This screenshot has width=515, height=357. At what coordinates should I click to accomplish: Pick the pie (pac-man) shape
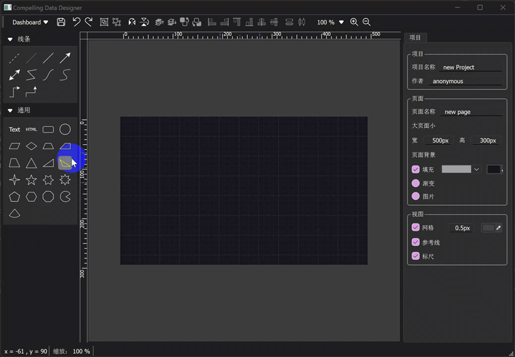click(x=65, y=197)
